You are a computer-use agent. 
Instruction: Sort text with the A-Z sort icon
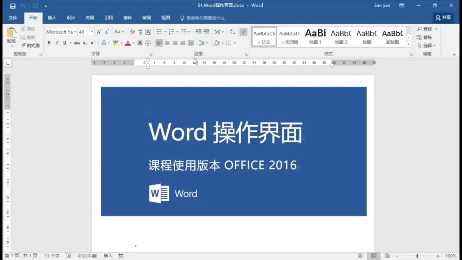232,32
